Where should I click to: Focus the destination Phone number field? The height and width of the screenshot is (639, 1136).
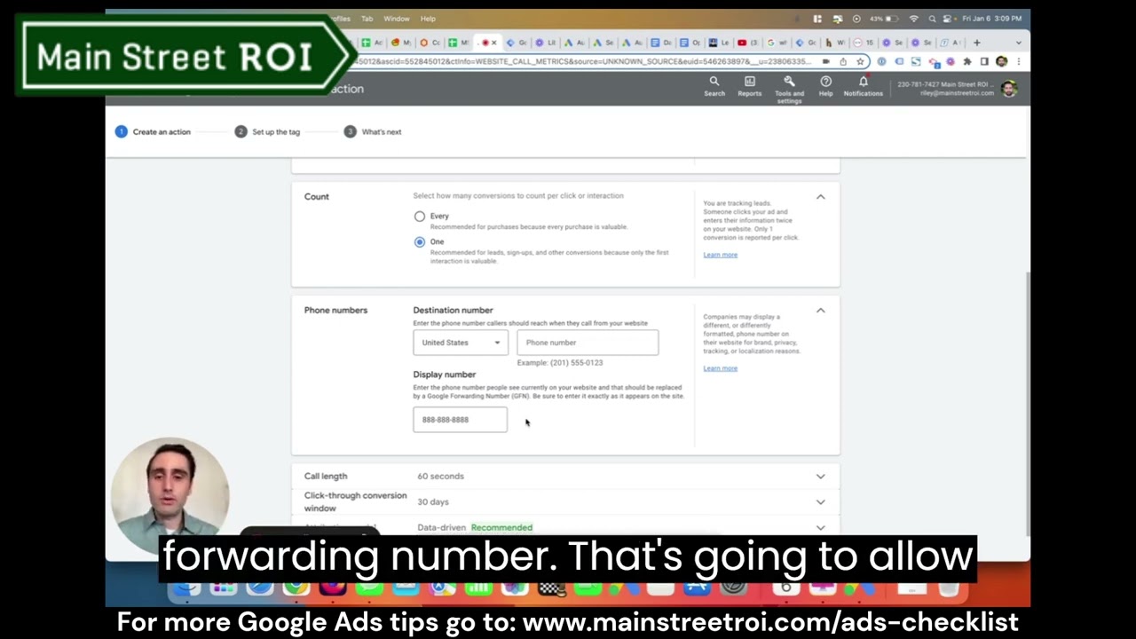pos(588,343)
